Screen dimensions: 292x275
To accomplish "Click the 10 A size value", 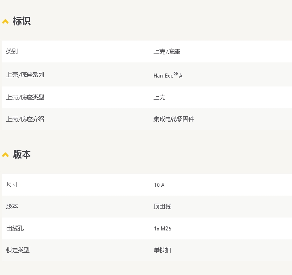I will tap(159, 185).
